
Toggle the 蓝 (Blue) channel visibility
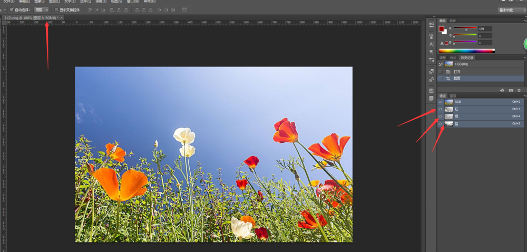441,124
